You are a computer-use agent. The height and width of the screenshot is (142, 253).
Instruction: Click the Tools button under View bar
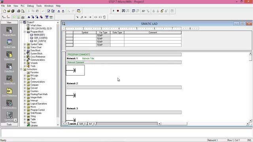click(9, 125)
